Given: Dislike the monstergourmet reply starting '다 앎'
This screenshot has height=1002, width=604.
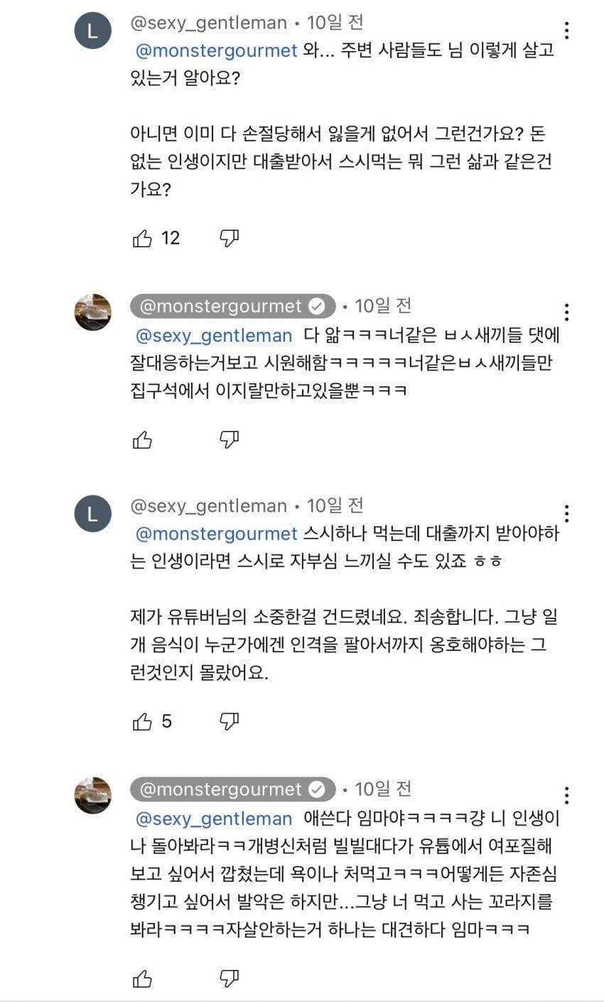Looking at the screenshot, I should coord(229,441).
